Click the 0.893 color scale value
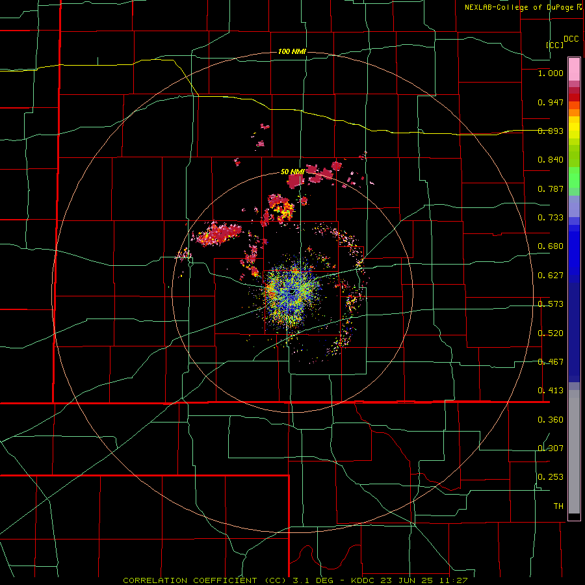 click(551, 131)
